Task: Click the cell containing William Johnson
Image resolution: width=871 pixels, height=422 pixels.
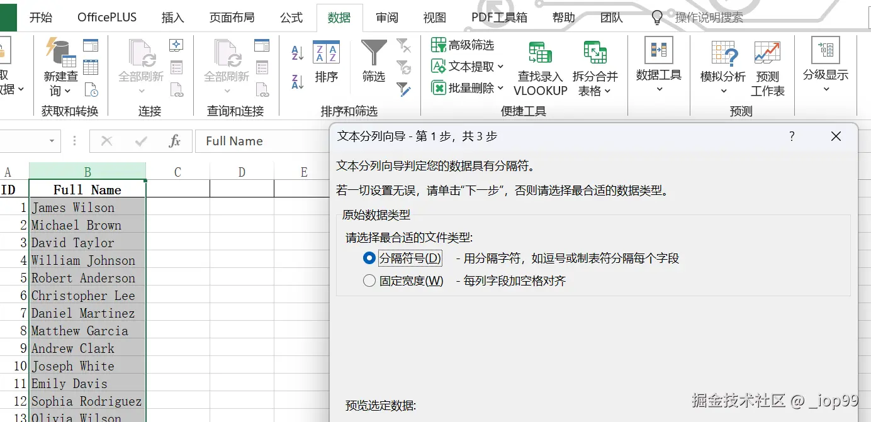Action: (87, 260)
